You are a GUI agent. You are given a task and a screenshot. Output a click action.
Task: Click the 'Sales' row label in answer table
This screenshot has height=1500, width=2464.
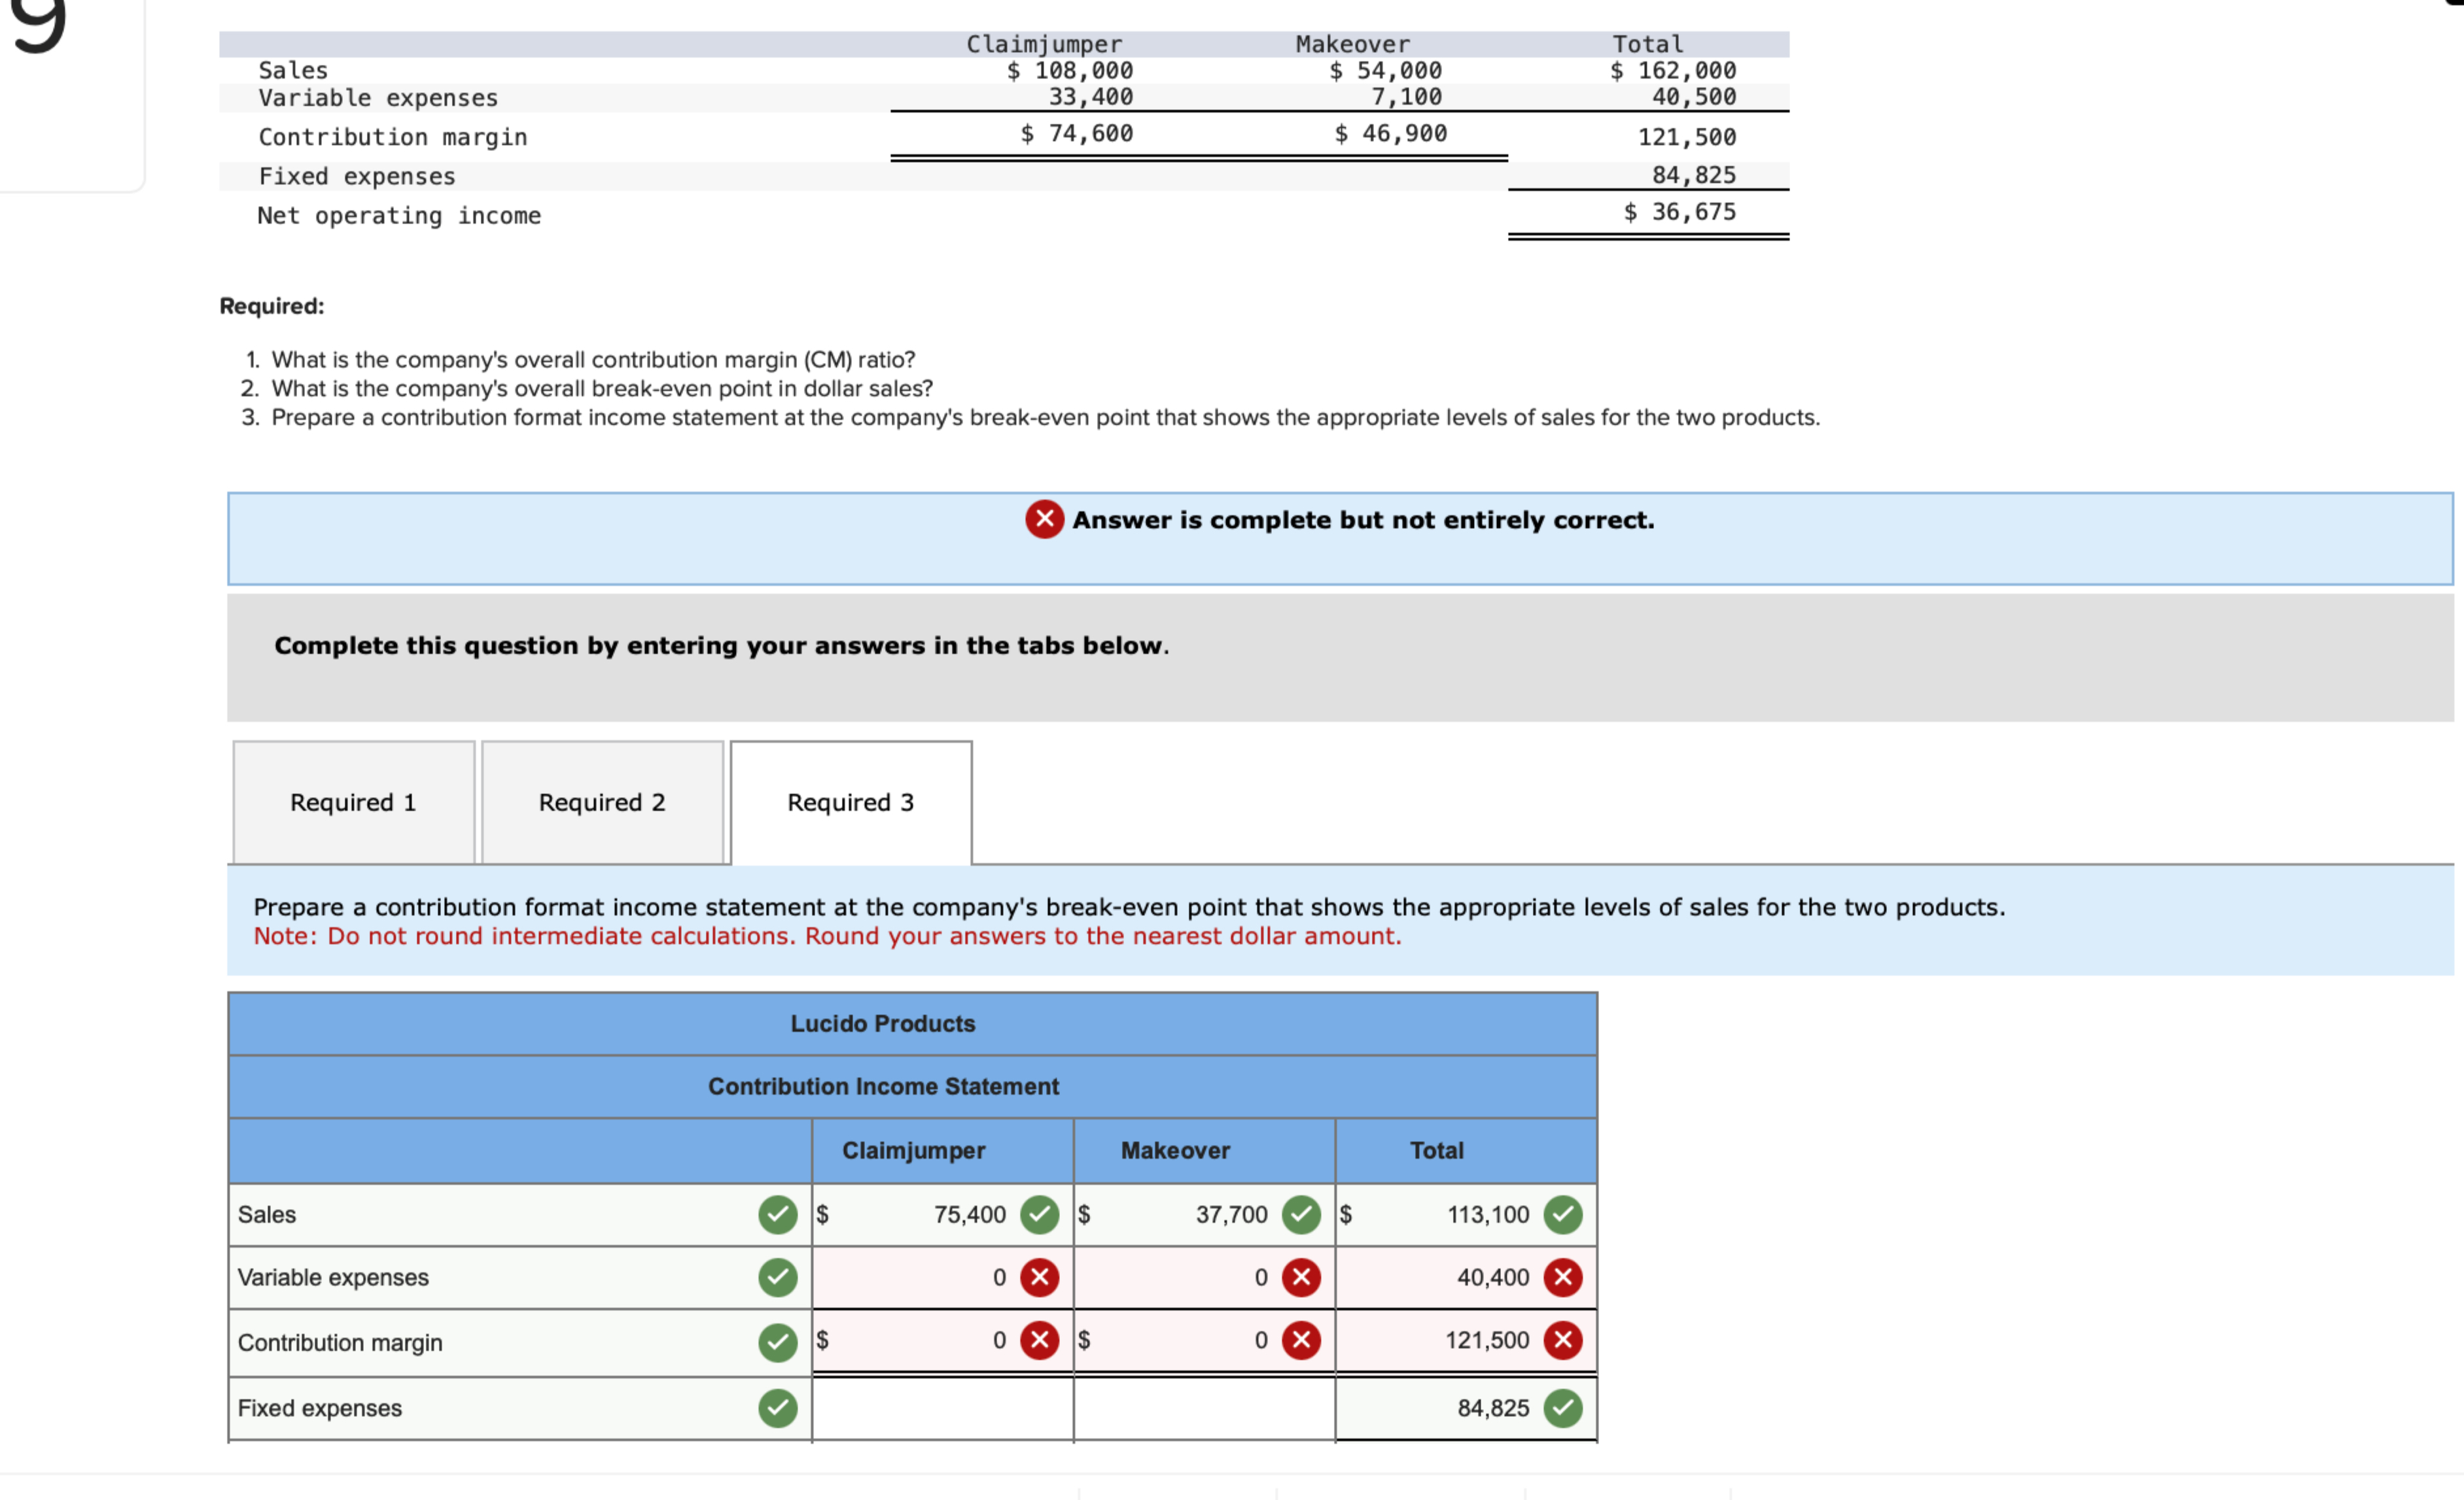coord(267,1215)
